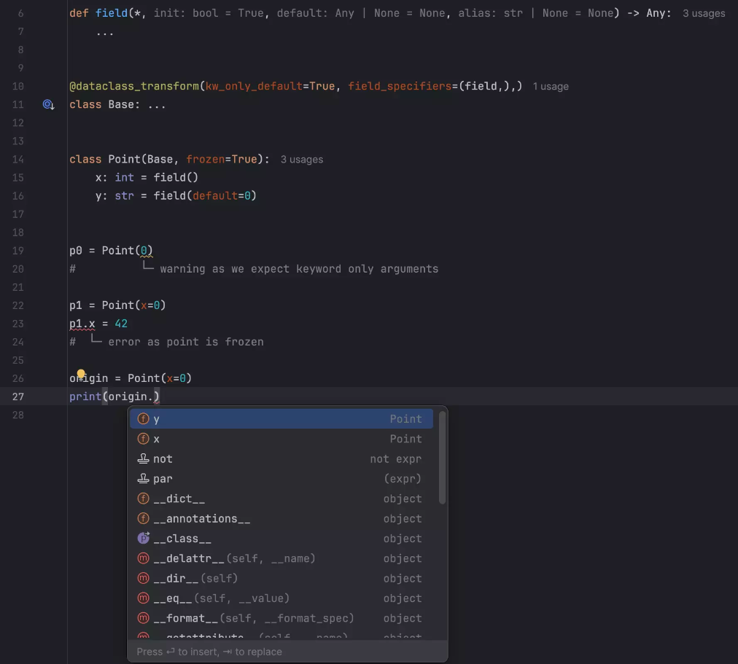Insert the __dict__ completion item
738x664 pixels.
pyautogui.click(x=281, y=499)
